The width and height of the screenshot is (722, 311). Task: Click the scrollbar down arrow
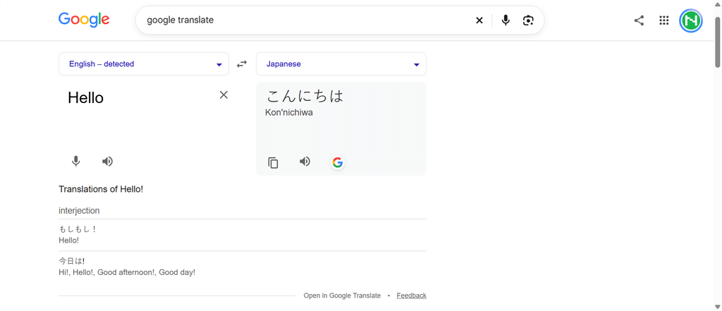[x=718, y=306]
